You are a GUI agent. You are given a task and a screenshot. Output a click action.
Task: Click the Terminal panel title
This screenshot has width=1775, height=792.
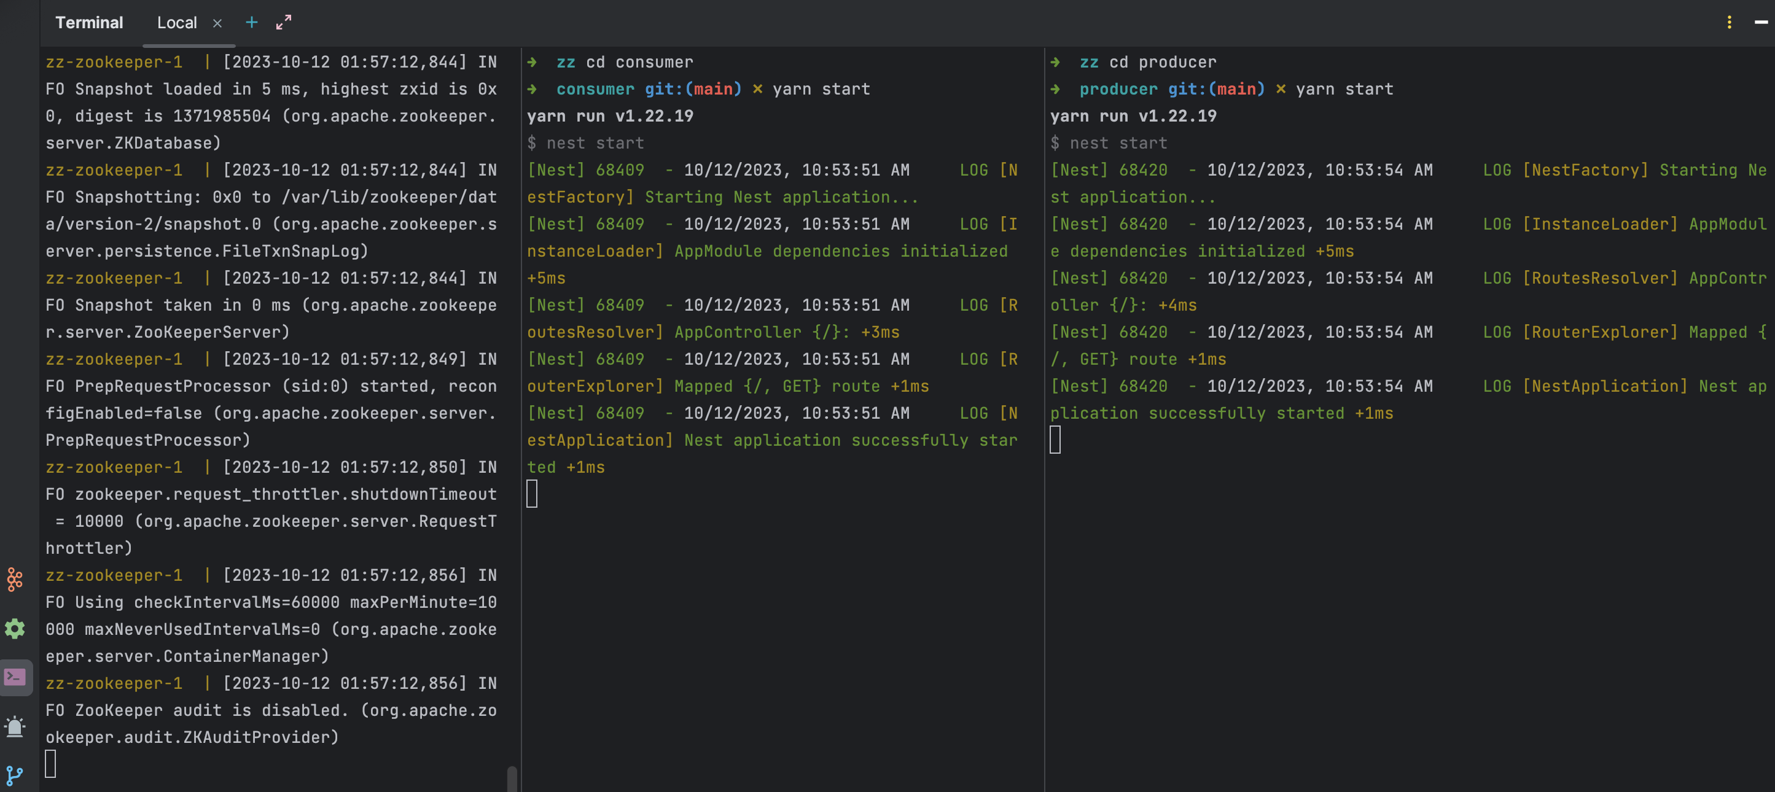pos(89,23)
